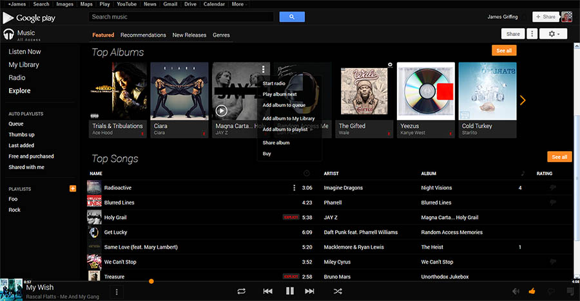Open the three-dot menu on Radioactive row
The height and width of the screenshot is (301, 580).
coord(294,188)
